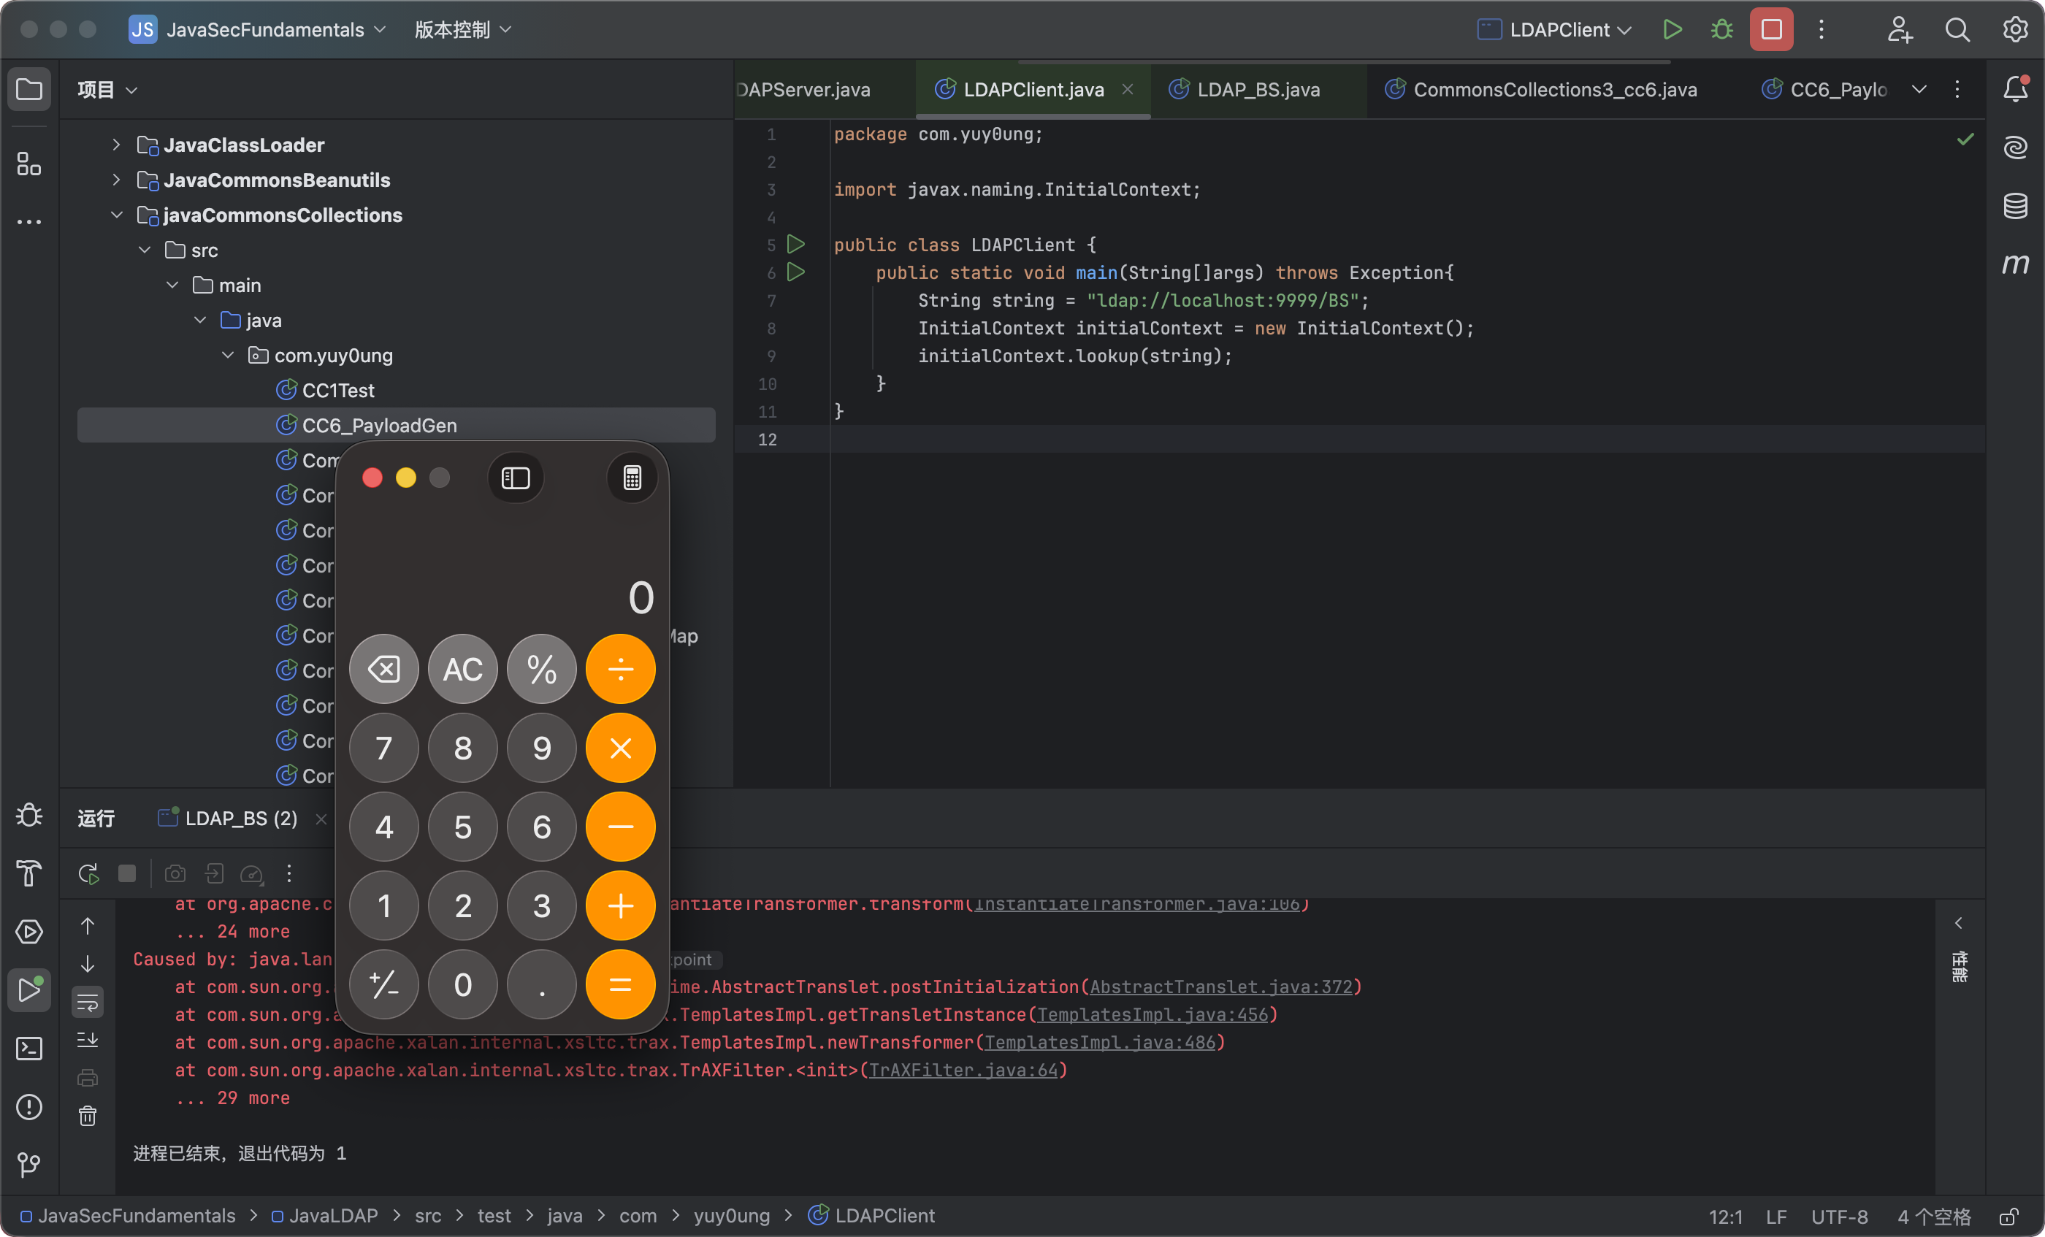Click the UTF-8 encoding in status bar
Image resolution: width=2045 pixels, height=1237 pixels.
click(1838, 1217)
